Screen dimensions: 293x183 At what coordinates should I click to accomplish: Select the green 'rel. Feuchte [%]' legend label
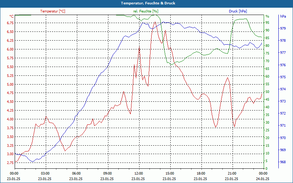[x=145, y=11]
